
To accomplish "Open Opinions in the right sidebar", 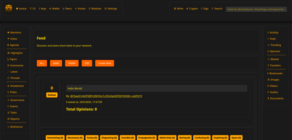I will click(274, 51).
